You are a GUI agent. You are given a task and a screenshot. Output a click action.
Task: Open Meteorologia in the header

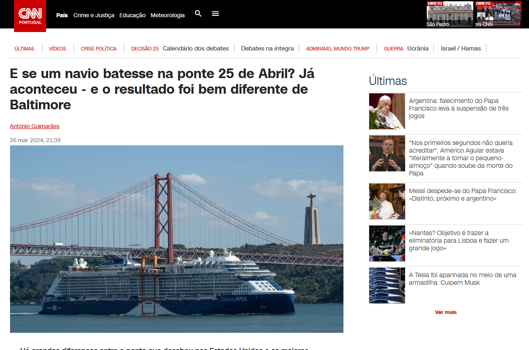[x=168, y=15]
